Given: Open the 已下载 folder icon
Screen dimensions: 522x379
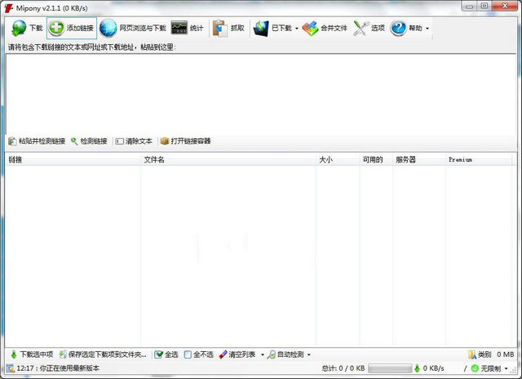Looking at the screenshot, I should pos(261,28).
